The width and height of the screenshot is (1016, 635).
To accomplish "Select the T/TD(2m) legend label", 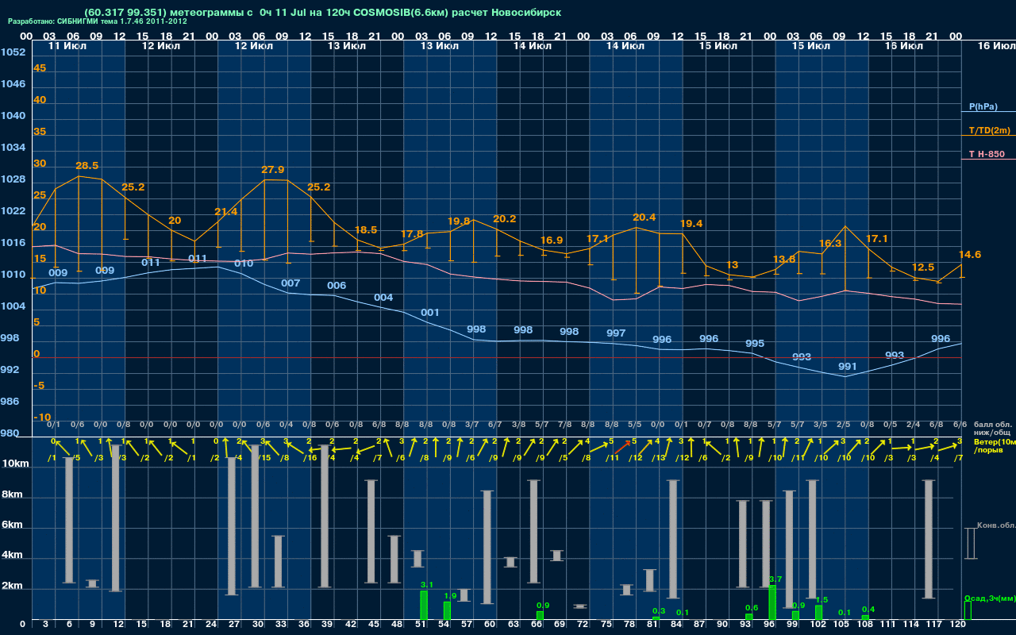I will pyautogui.click(x=988, y=130).
